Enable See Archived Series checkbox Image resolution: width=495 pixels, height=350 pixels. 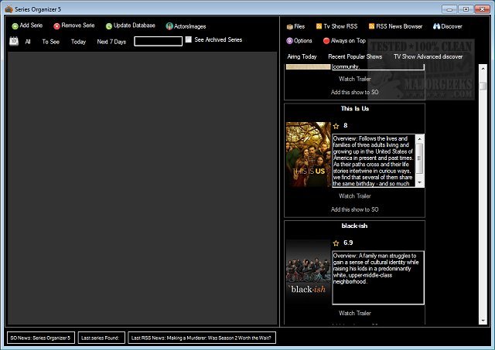coord(189,39)
